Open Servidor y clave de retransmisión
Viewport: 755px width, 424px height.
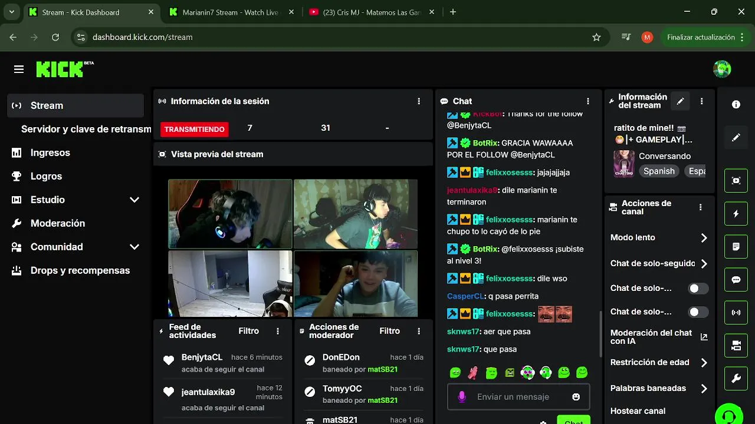coord(86,129)
